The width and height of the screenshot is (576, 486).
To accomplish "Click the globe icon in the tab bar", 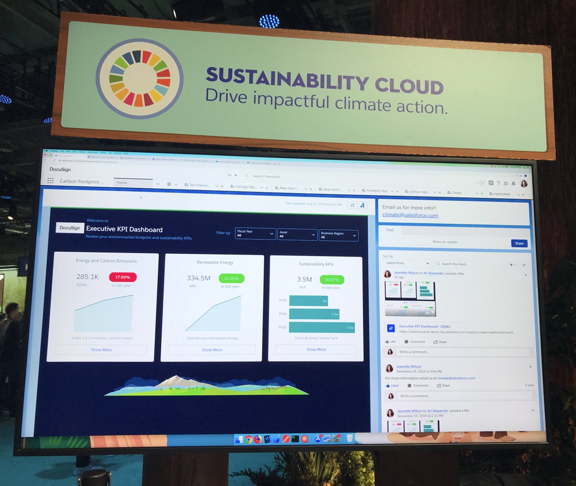I will (x=169, y=184).
